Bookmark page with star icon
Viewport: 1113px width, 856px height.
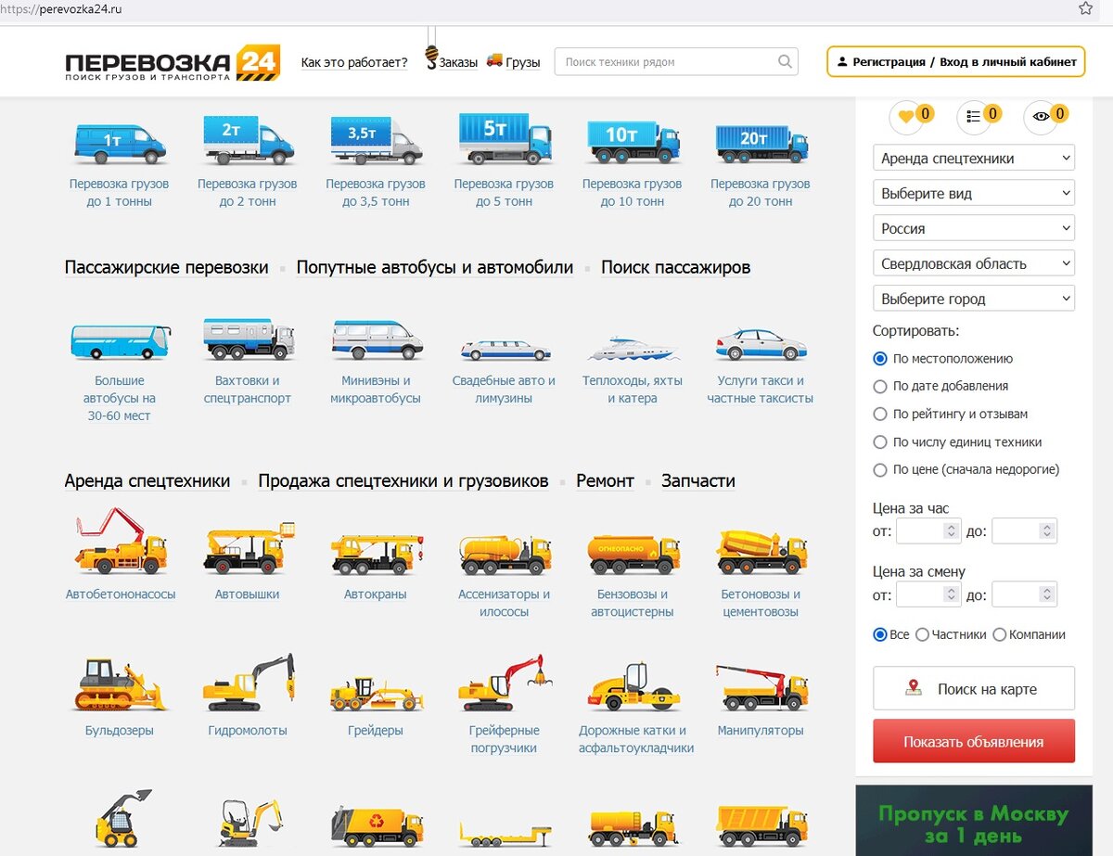pyautogui.click(x=1085, y=8)
